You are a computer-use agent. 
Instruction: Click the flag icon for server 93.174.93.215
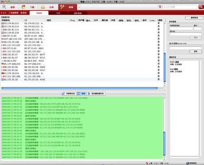(x=2, y=23)
